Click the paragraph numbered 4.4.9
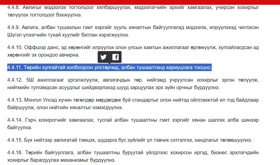280x165 pixels. (x=133, y=27)
